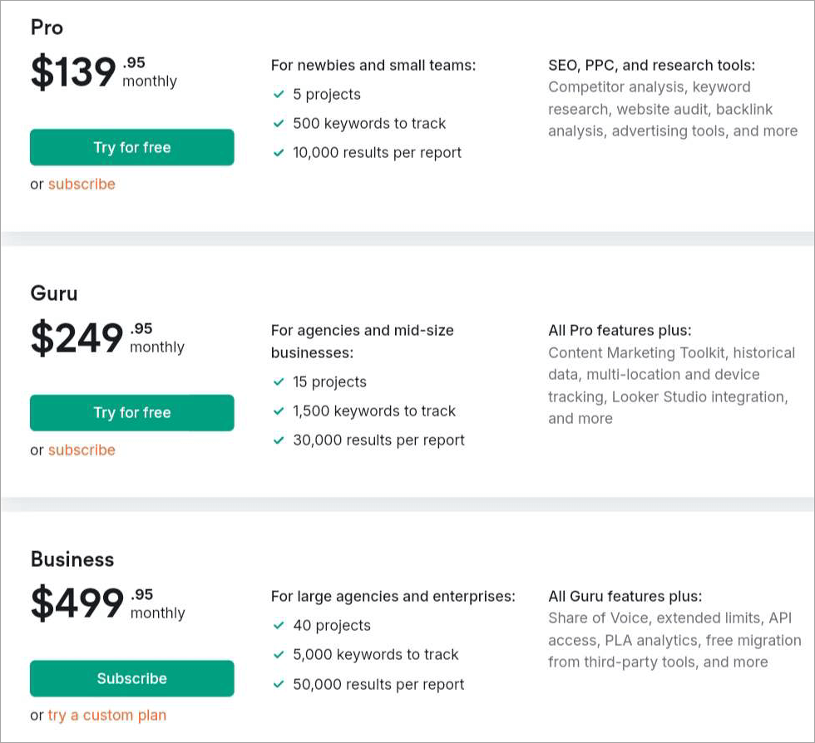The height and width of the screenshot is (743, 815).
Task: Click the checkmark beside "50,000 results per report"
Action: pos(279,685)
